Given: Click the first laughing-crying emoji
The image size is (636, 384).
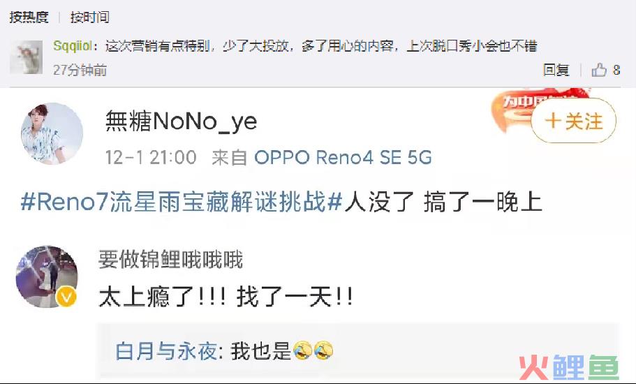Looking at the screenshot, I should pos(302,350).
